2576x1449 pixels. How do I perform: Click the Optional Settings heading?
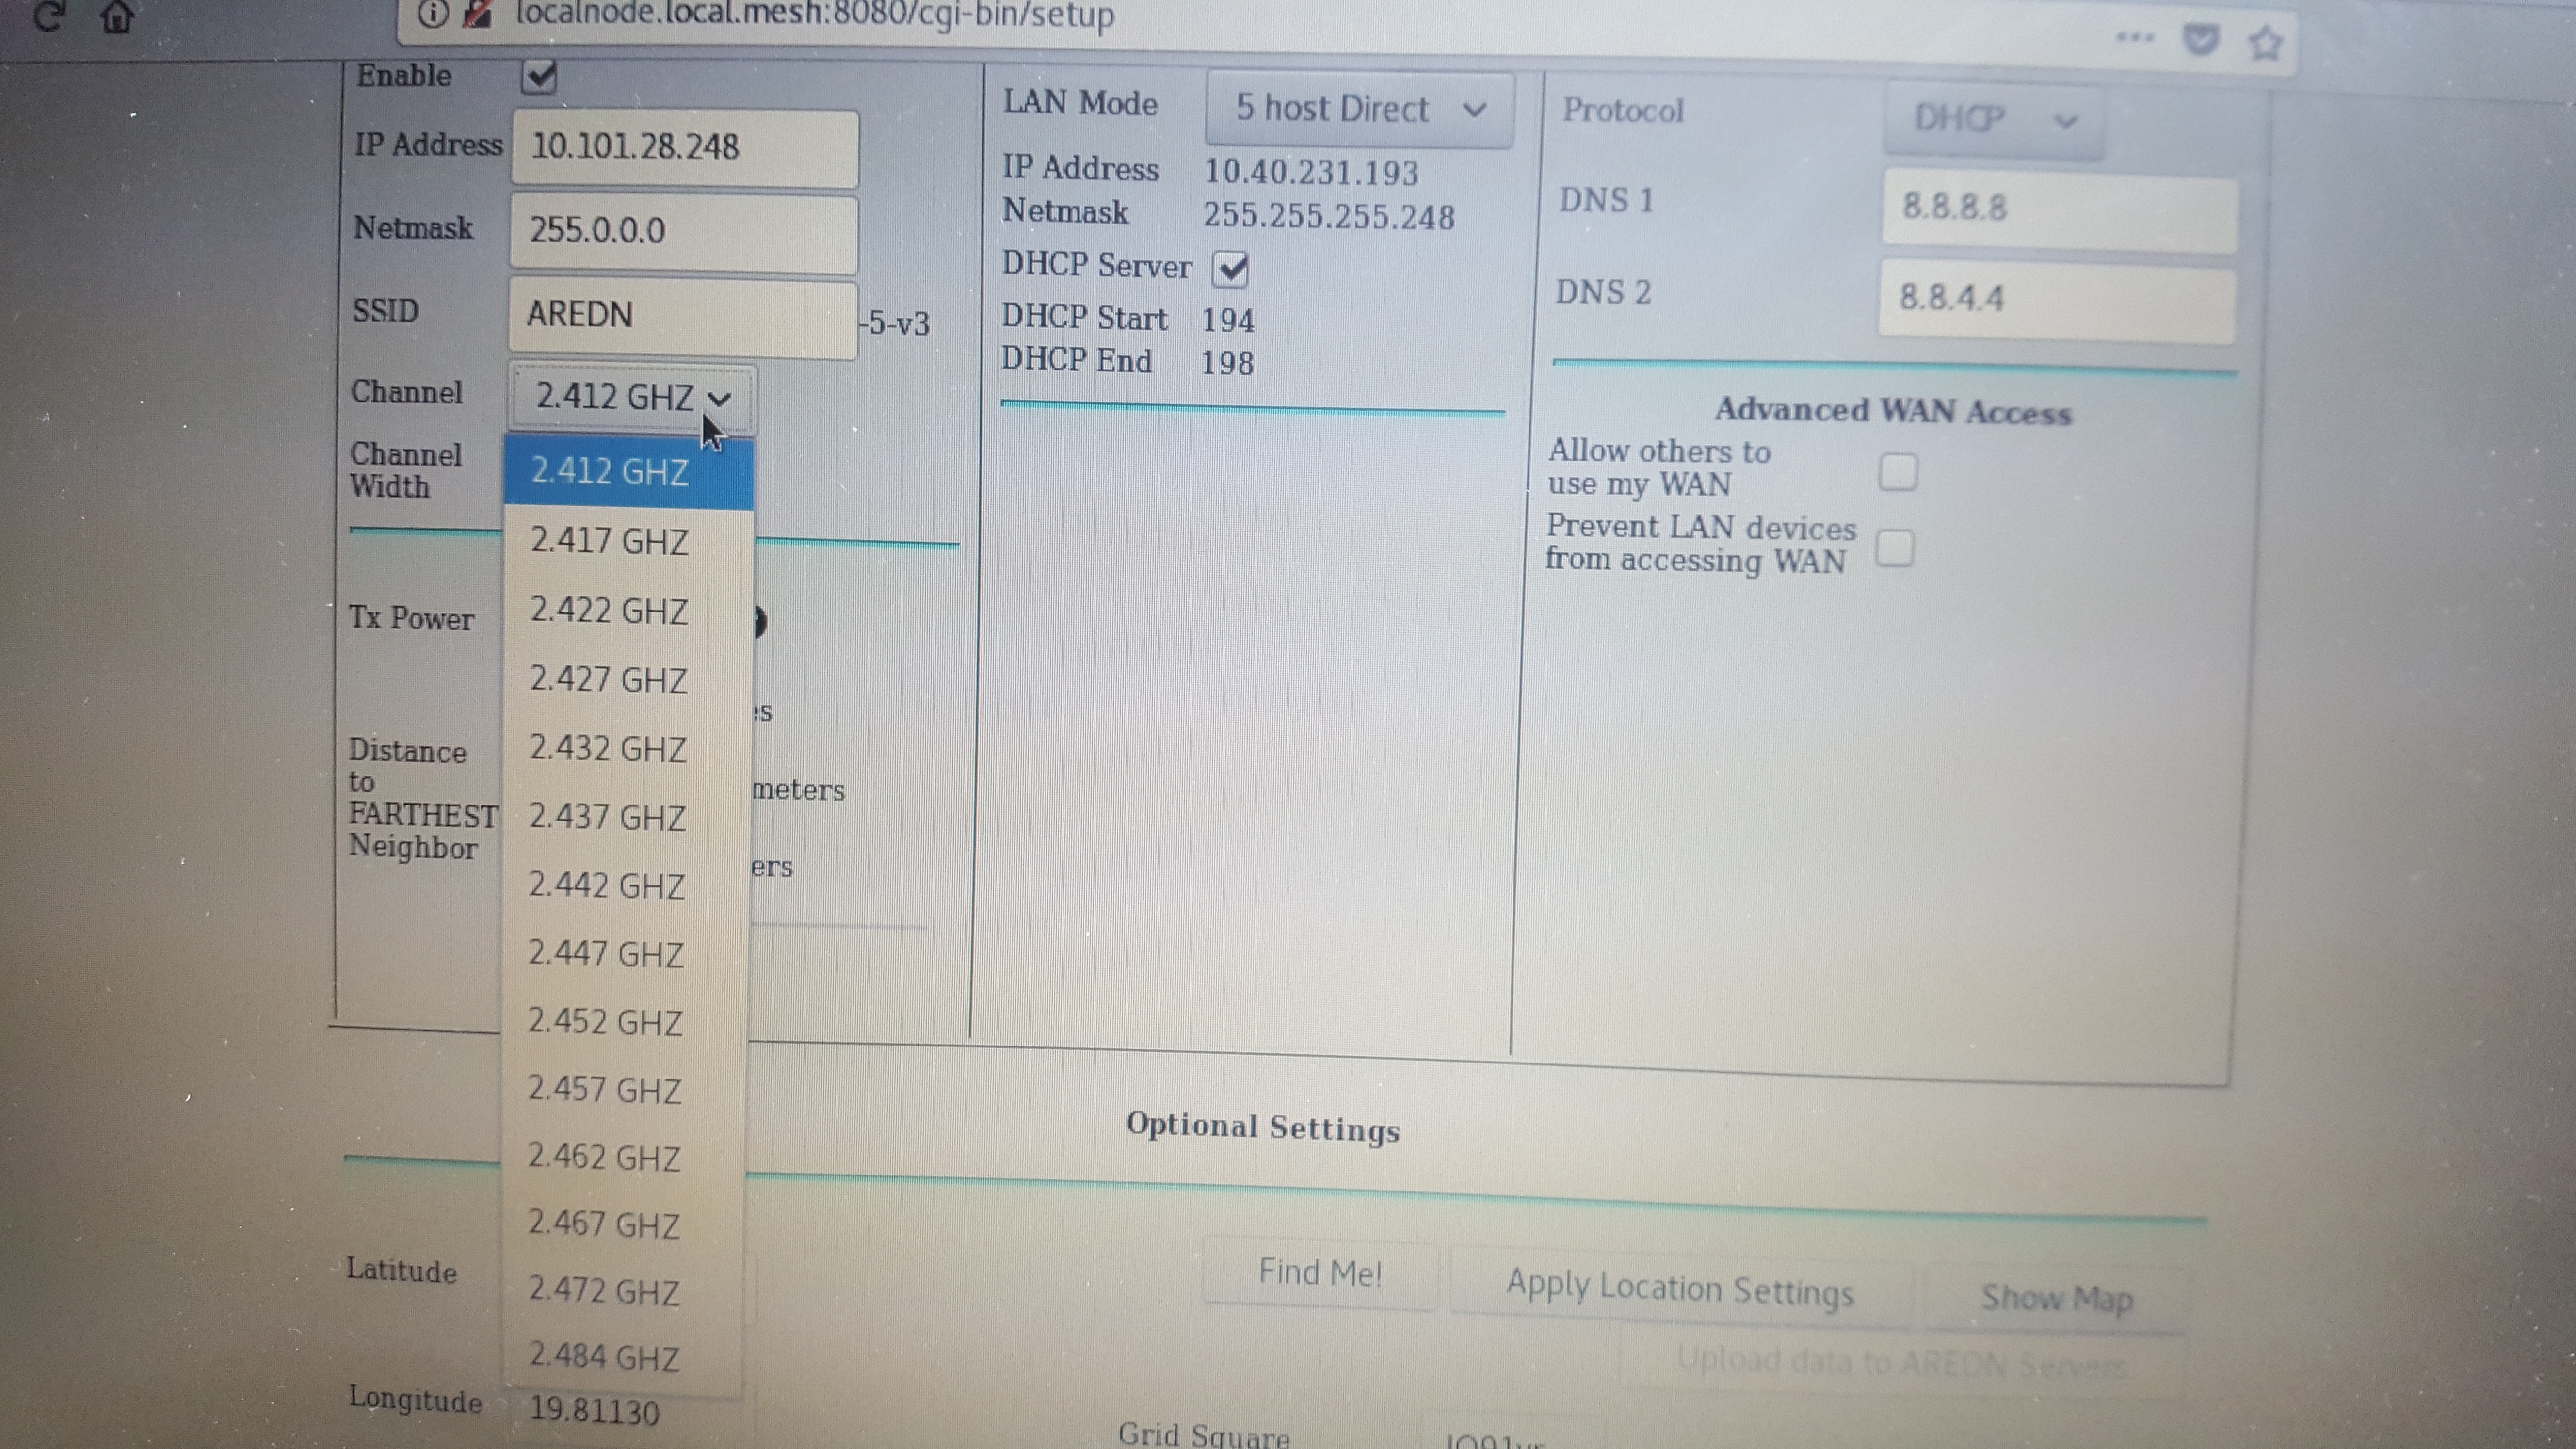pos(1262,1128)
